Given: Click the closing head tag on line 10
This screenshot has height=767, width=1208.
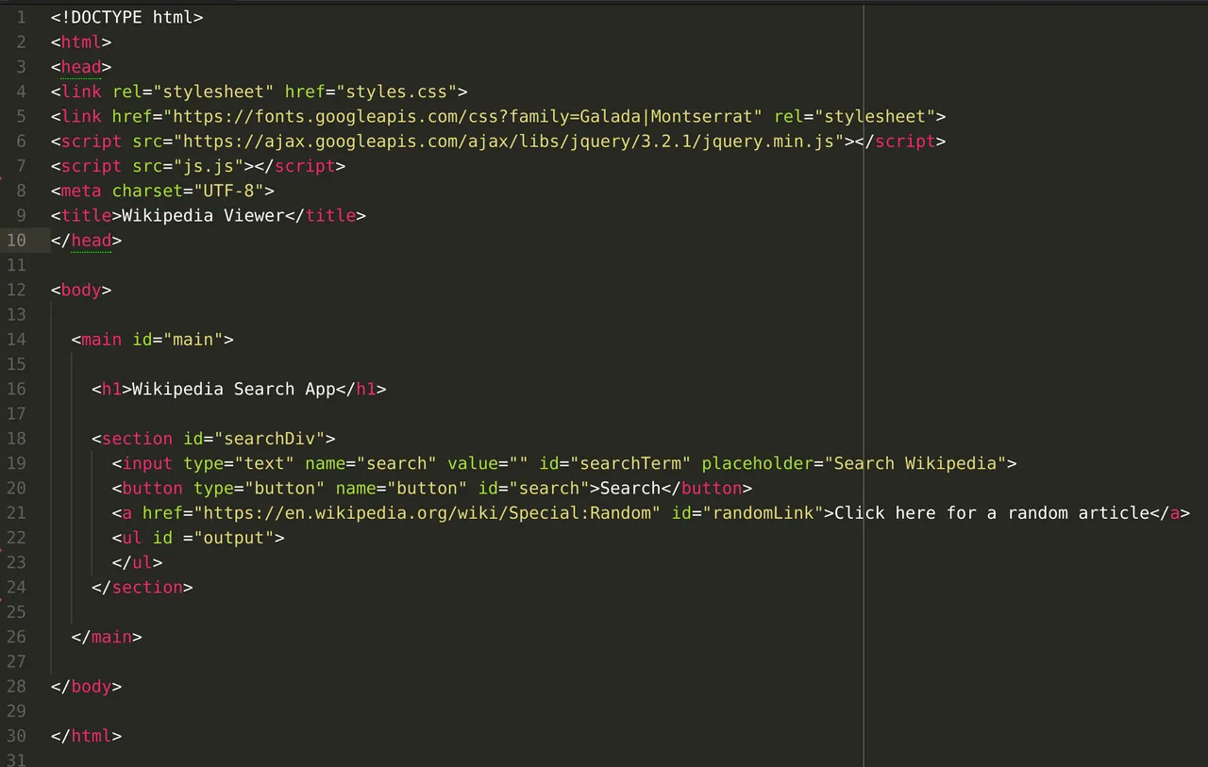Looking at the screenshot, I should coord(86,240).
